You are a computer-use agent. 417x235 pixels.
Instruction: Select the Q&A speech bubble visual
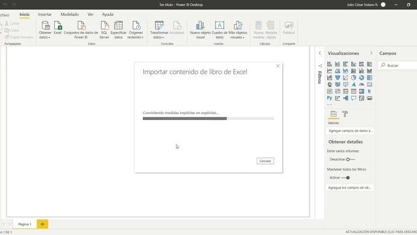pos(353,99)
